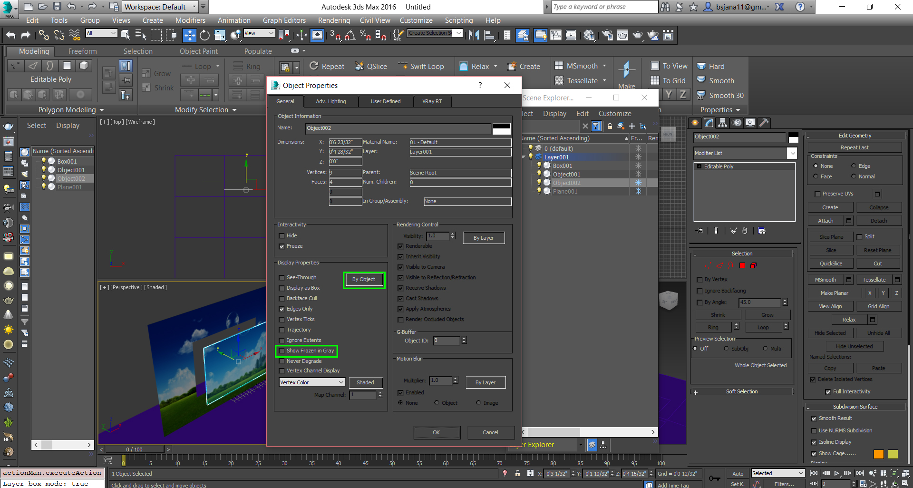Click the By Object display properties button
This screenshot has width=913, height=488.
[x=364, y=280]
